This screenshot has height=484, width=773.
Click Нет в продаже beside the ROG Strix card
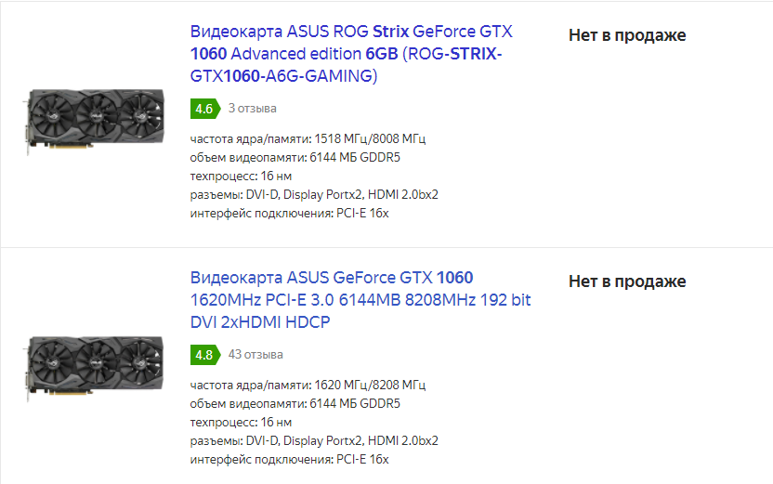tap(627, 35)
